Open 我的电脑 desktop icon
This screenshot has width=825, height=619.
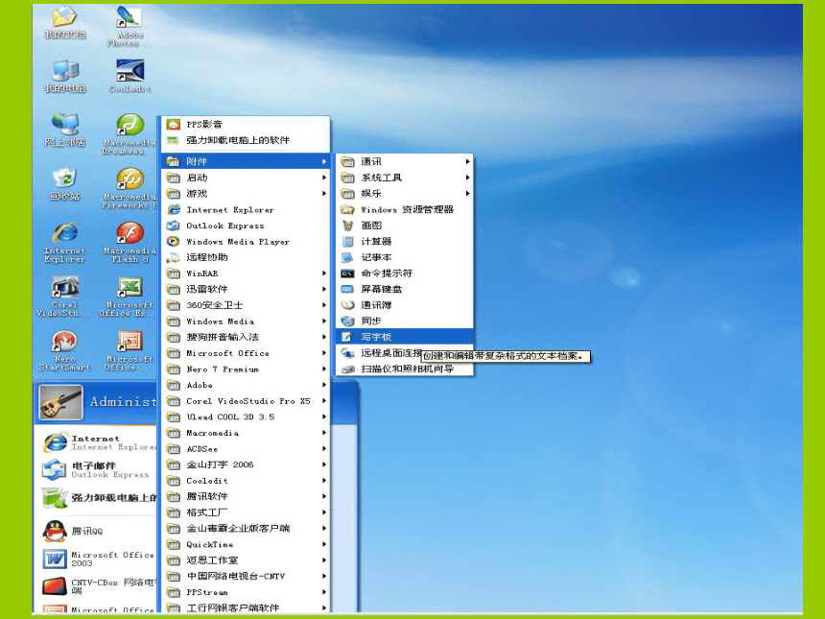[64, 77]
